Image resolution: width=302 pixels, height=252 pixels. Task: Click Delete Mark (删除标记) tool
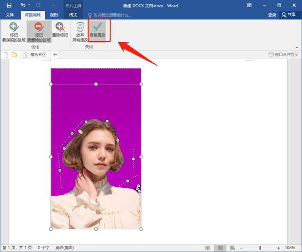(60, 30)
